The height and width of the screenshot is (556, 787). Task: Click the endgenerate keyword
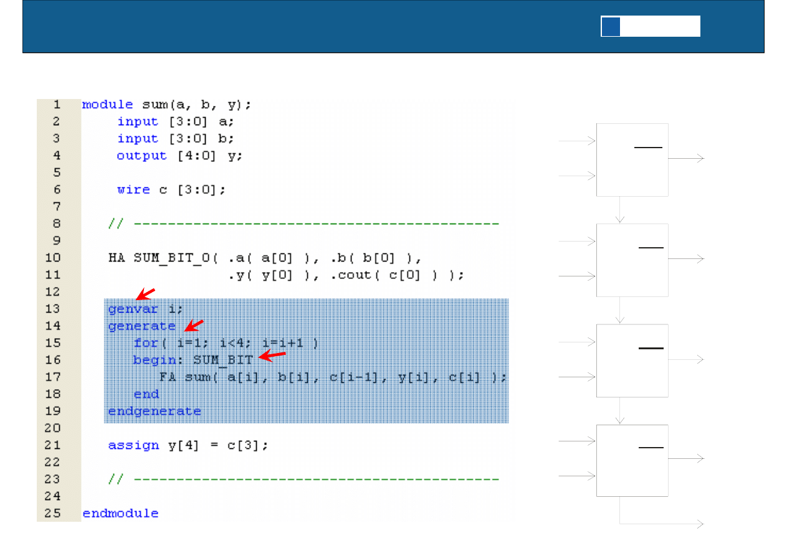[x=155, y=411]
